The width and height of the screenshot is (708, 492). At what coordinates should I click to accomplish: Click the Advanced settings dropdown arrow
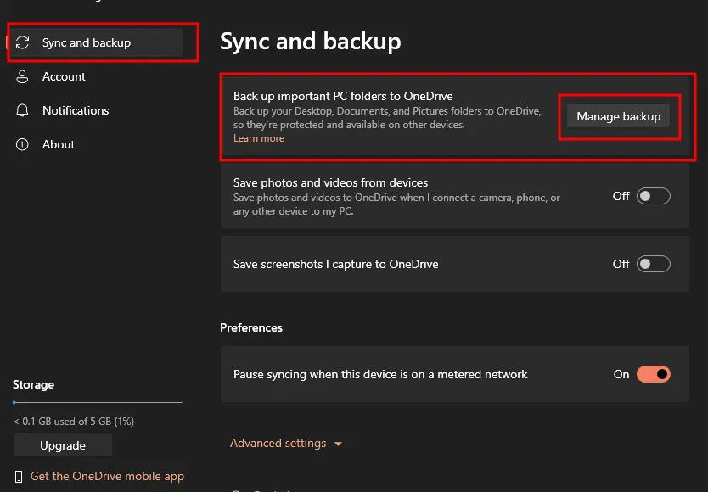tap(338, 444)
